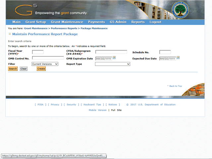The height and width of the screenshot is (159, 212).
Task: Open the Report Type dropdown
Action: (x=113, y=64)
